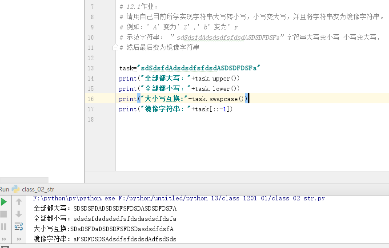Click on the task[::-1] print line
This screenshot has width=389, height=248.
point(176,109)
